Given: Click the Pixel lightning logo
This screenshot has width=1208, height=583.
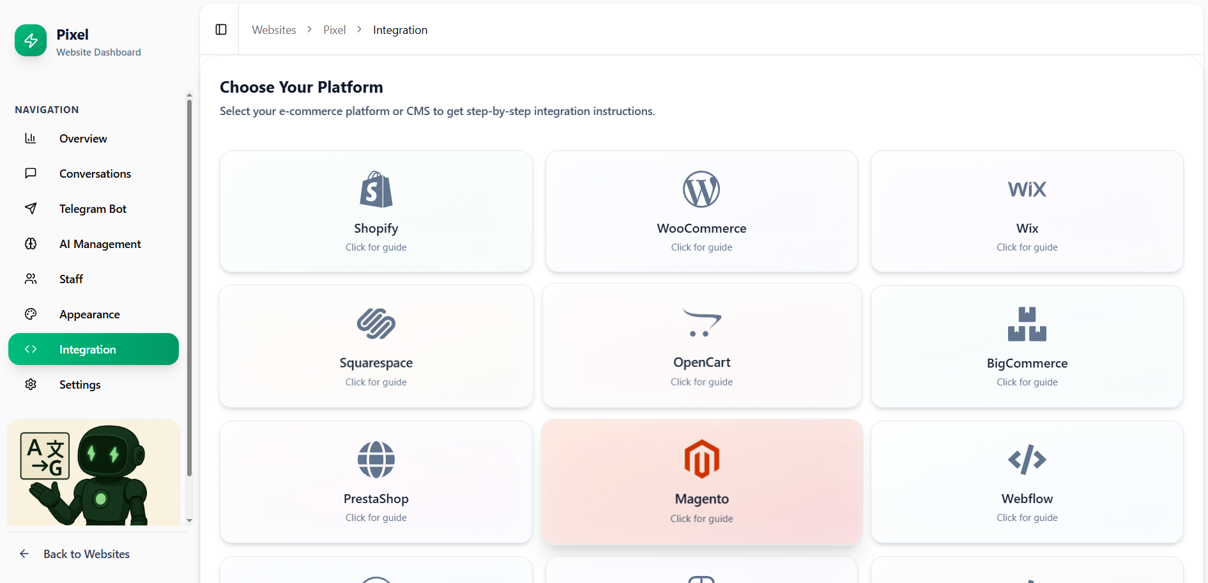Looking at the screenshot, I should pos(30,40).
